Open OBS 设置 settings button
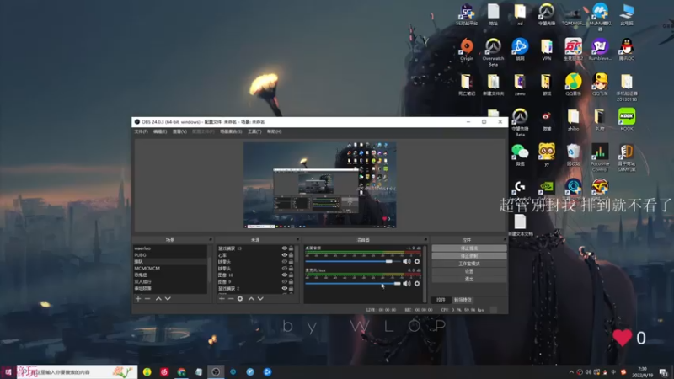 tap(469, 271)
